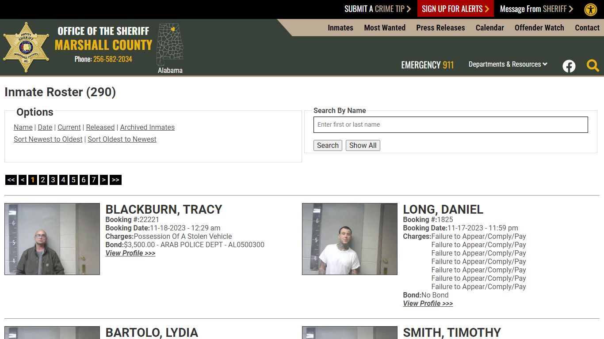Click the name SMITH, TIMOTHY

[x=452, y=332]
